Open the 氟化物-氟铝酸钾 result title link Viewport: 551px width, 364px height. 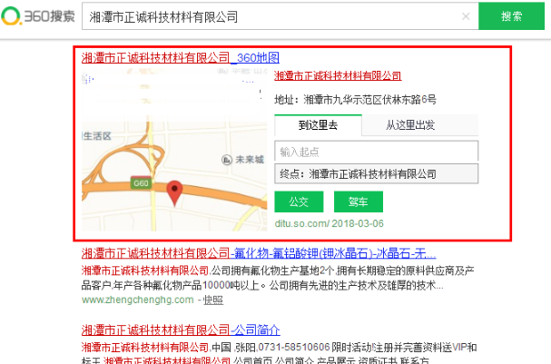(x=259, y=253)
